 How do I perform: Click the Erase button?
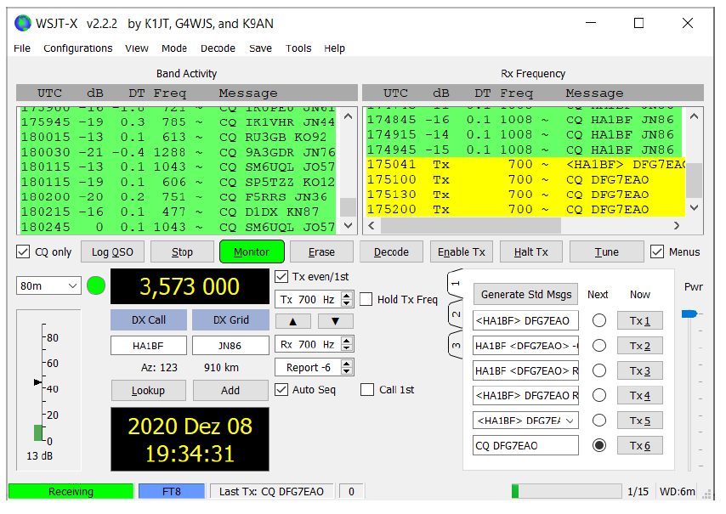[321, 251]
